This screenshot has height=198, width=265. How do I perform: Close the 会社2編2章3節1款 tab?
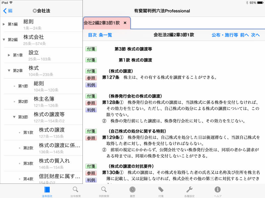point(125,23)
